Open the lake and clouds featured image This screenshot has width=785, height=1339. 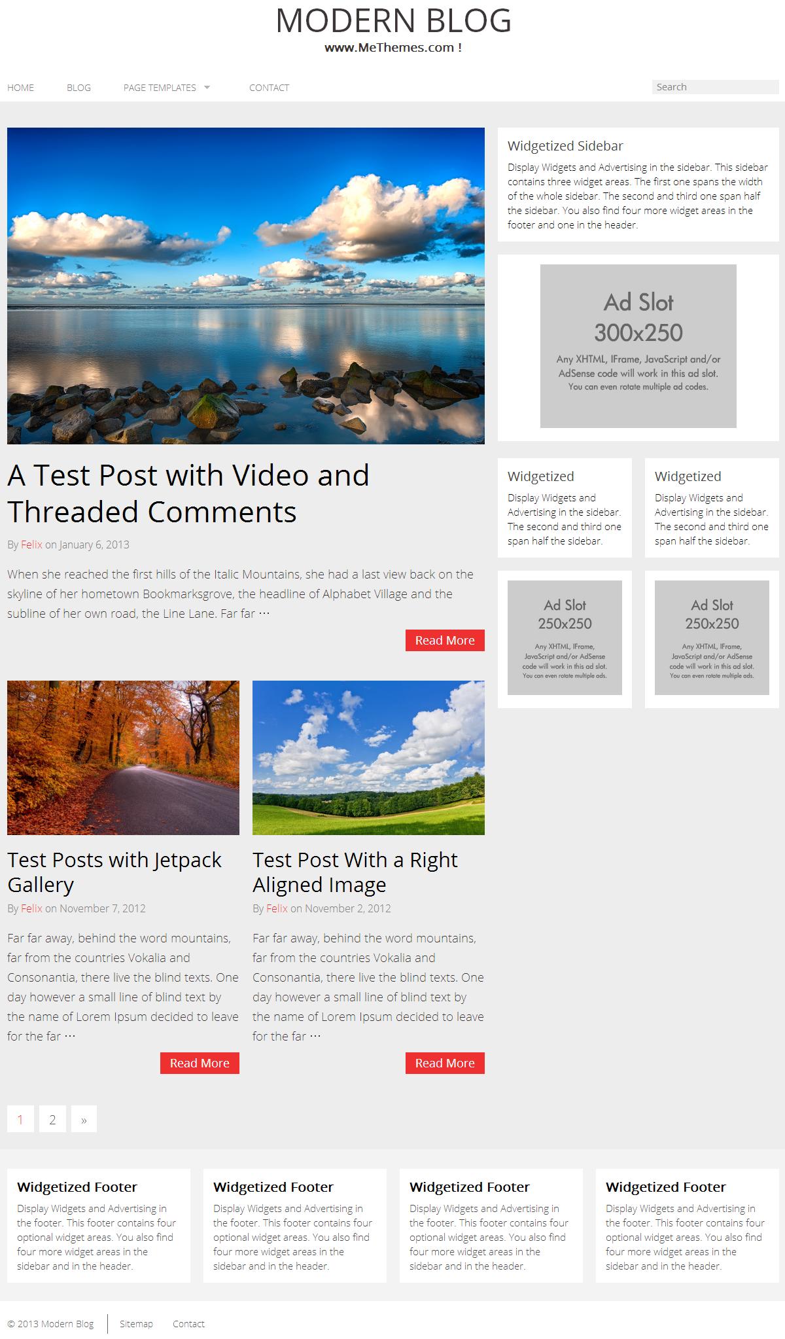[246, 286]
